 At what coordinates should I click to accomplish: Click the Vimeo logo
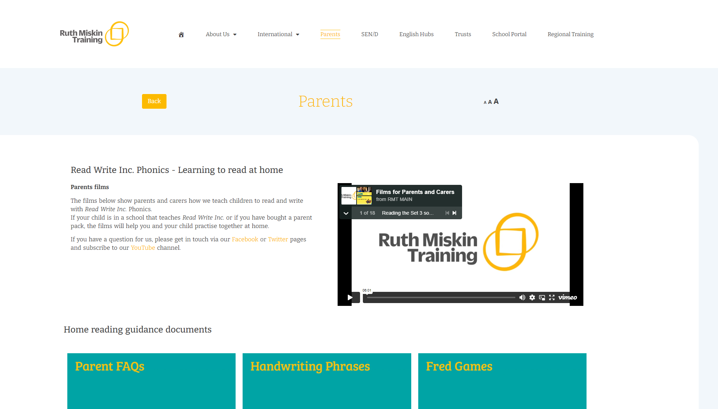pyautogui.click(x=568, y=297)
